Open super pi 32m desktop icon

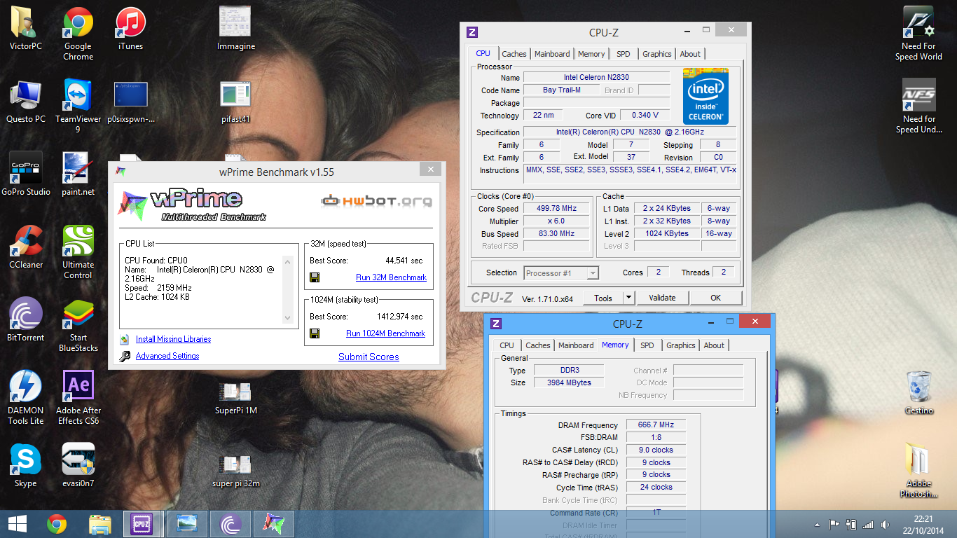click(235, 471)
